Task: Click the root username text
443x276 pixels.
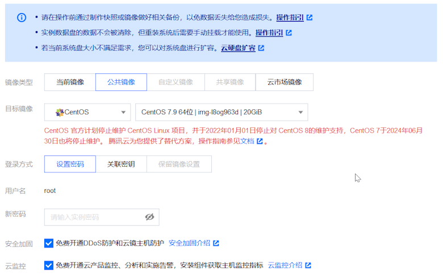Action: [50, 191]
